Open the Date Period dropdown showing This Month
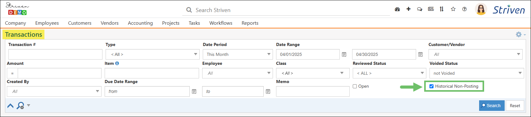The width and height of the screenshot is (531, 117). [238, 54]
